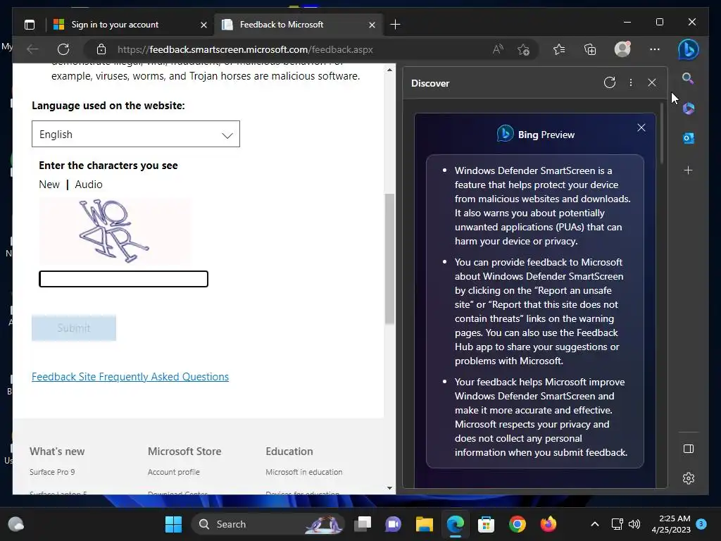Open Surface Pro 9 footer link

[x=52, y=472]
